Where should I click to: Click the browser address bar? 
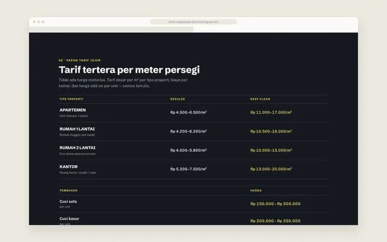[x=193, y=22]
